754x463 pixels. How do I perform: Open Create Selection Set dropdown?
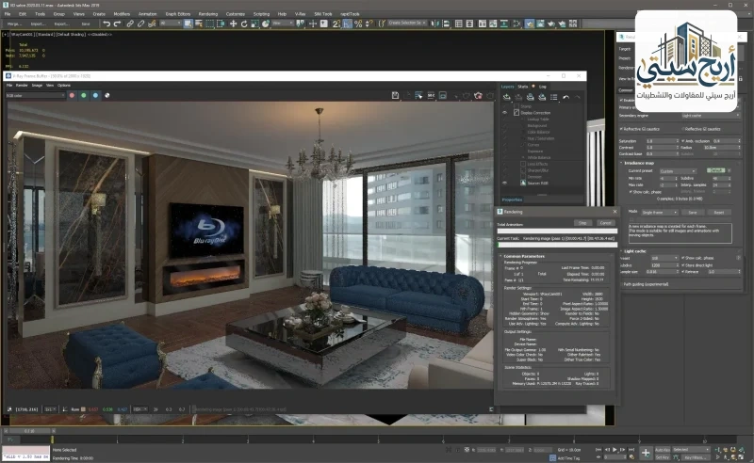click(406, 23)
